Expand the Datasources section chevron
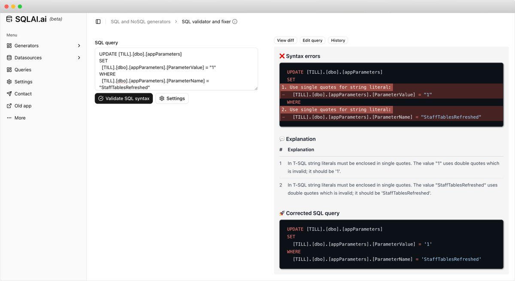This screenshot has height=281, width=515. [x=79, y=57]
